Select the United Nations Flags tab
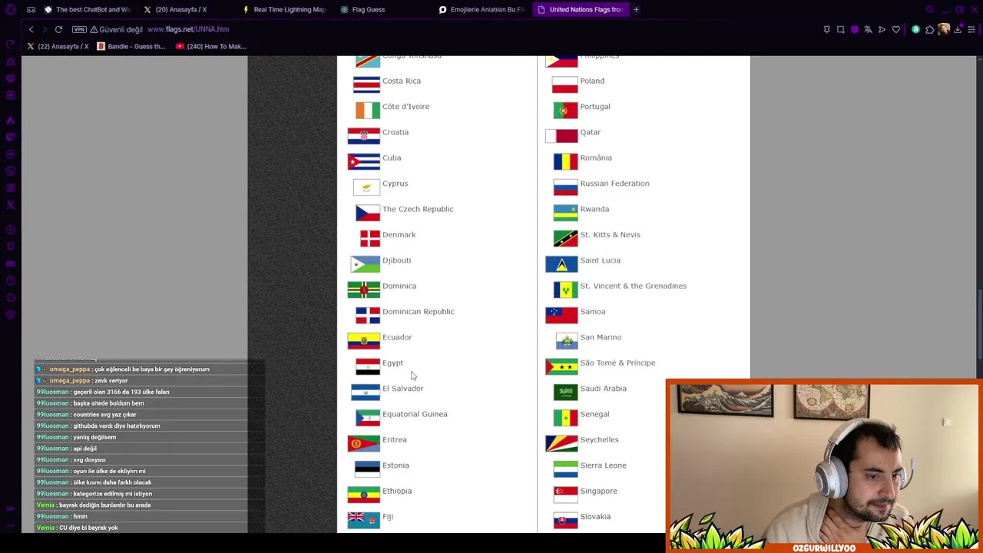The height and width of the screenshot is (553, 983). click(580, 9)
